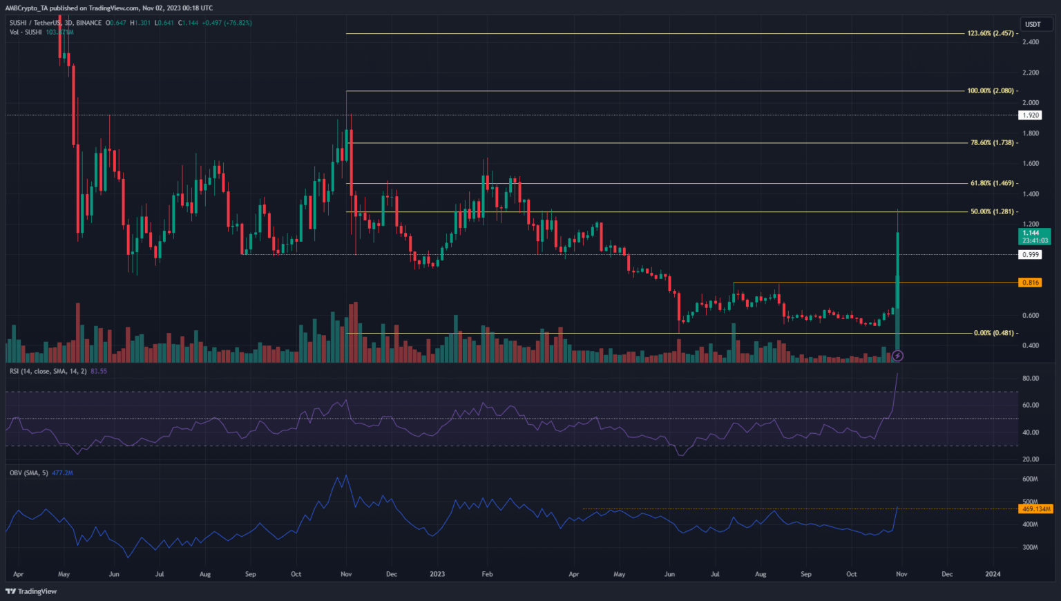Select the Vol · SUSHI indicator legend

pos(26,32)
